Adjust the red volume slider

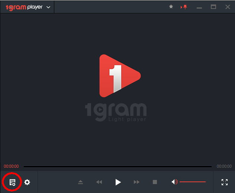click(193, 182)
